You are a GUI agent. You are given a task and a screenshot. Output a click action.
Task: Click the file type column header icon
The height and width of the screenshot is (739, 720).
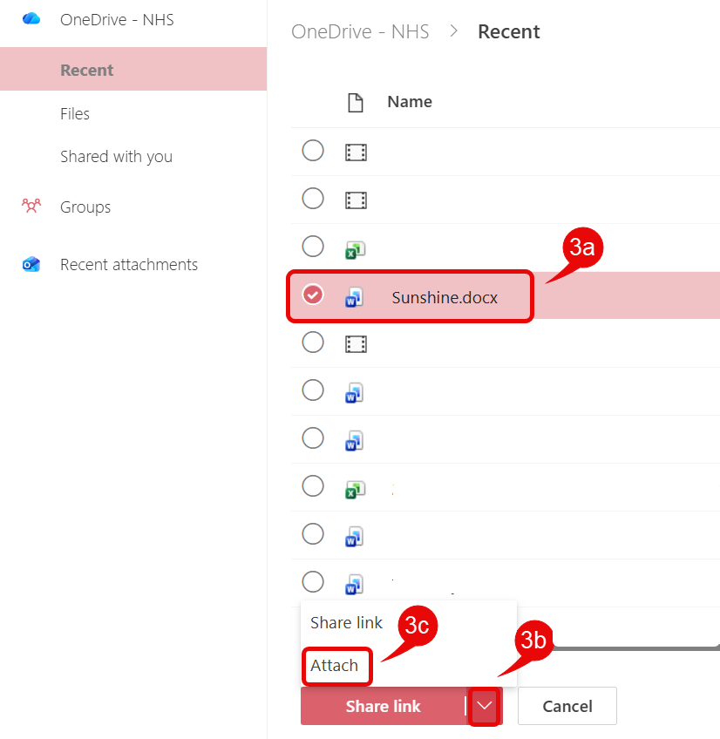click(355, 102)
